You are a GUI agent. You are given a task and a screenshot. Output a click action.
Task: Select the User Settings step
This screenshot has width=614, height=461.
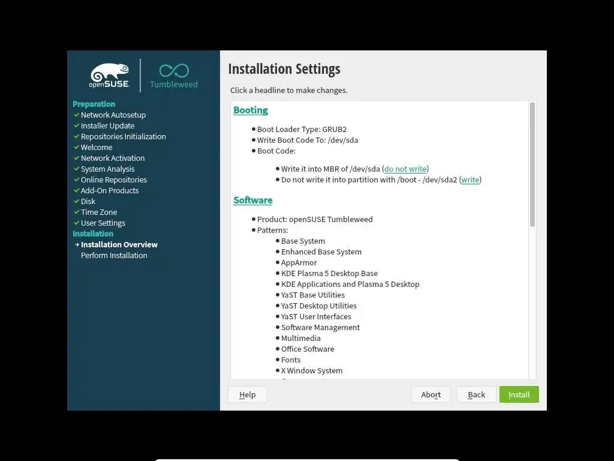(x=103, y=223)
